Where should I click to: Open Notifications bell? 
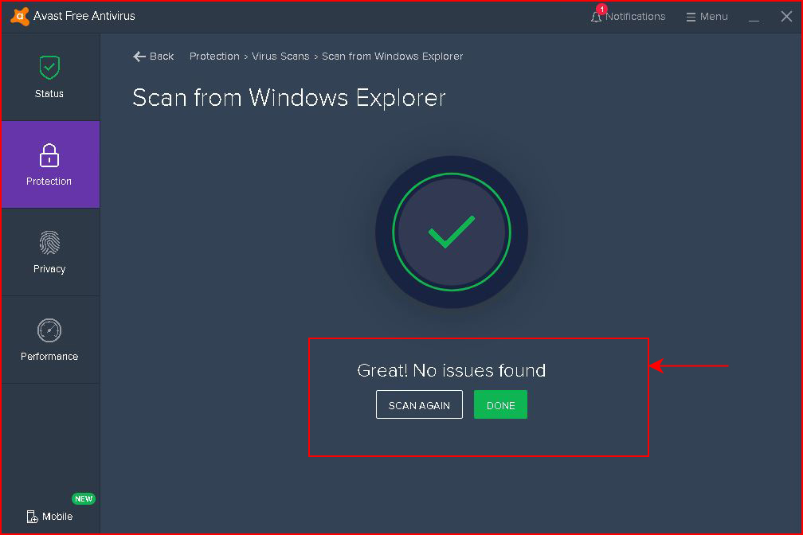point(628,17)
